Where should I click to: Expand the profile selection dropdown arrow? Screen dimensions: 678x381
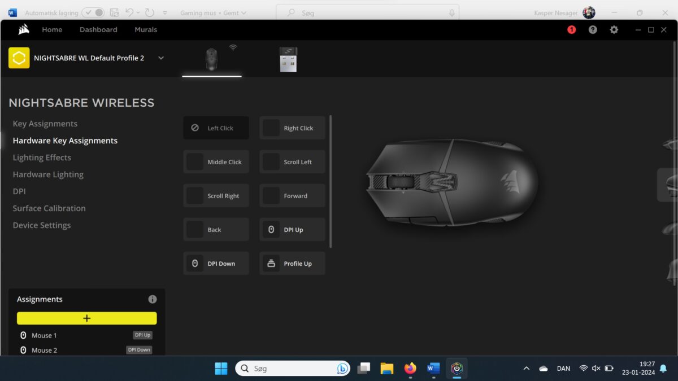coord(161,58)
